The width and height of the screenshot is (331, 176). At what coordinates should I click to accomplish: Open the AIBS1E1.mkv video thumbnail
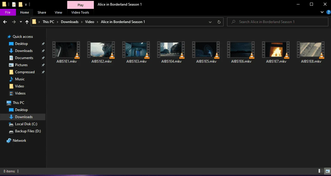click(x=66, y=50)
